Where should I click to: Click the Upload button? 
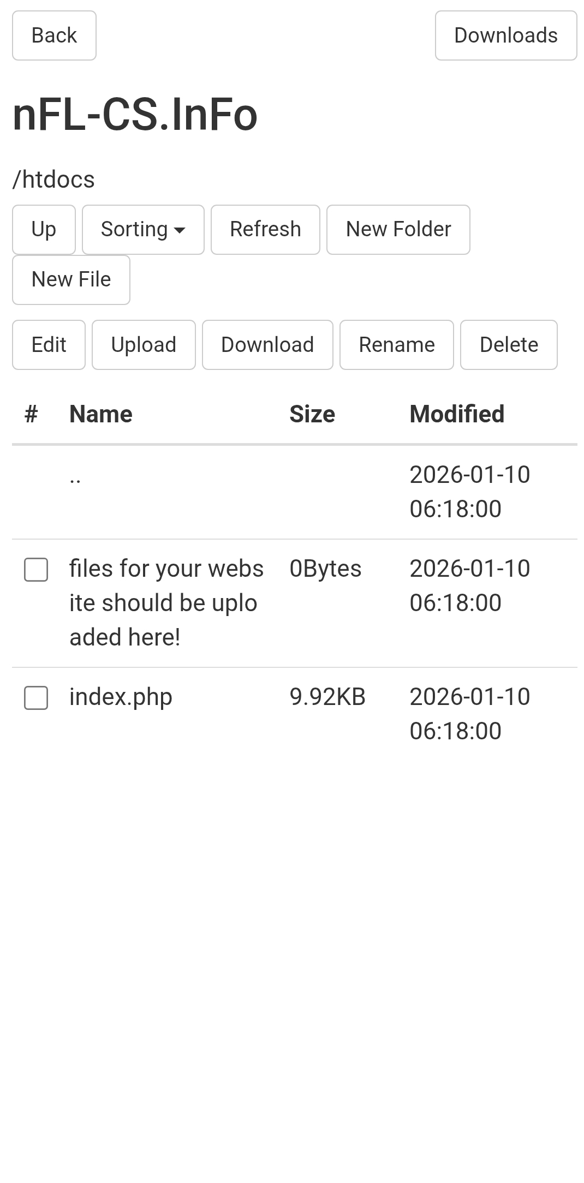coord(144,345)
